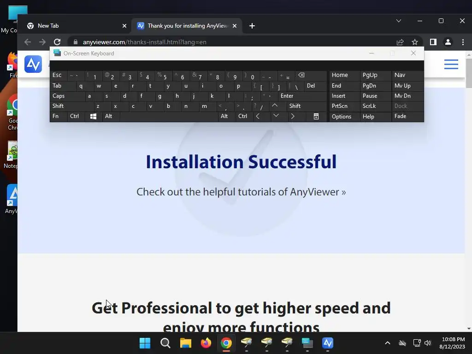Click the Del key on On-Screen Keyboard
472x354 pixels.
tap(315, 86)
